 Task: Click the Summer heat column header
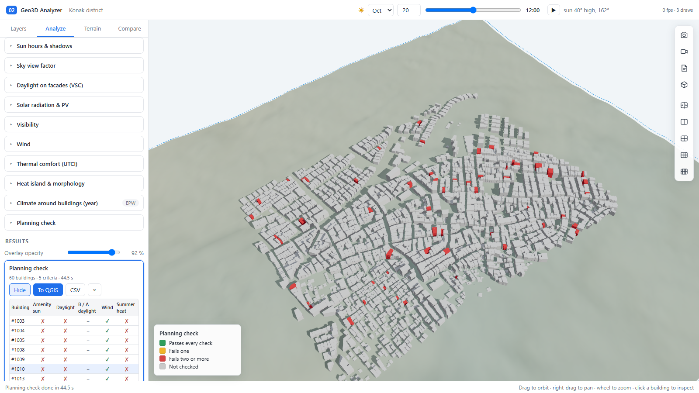[x=126, y=308]
